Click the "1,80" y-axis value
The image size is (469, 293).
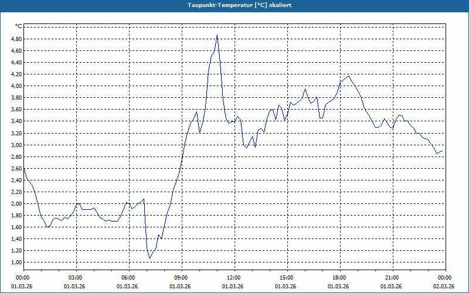pos(16,216)
